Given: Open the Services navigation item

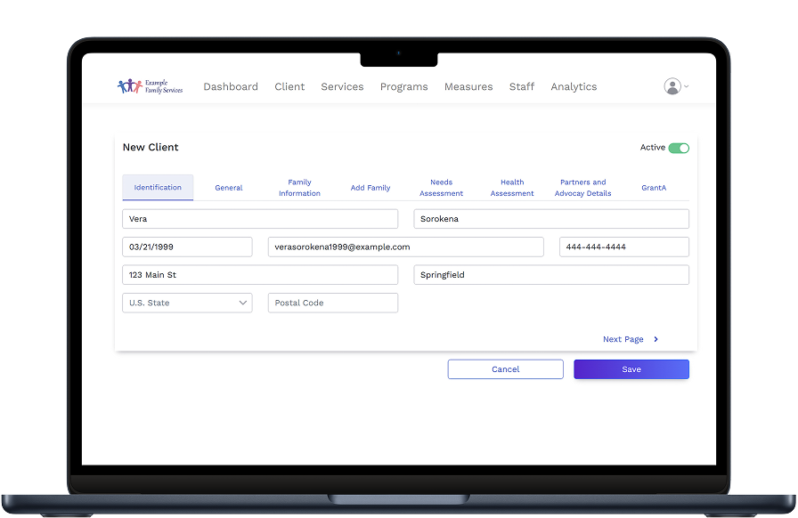Looking at the screenshot, I should click(x=342, y=86).
